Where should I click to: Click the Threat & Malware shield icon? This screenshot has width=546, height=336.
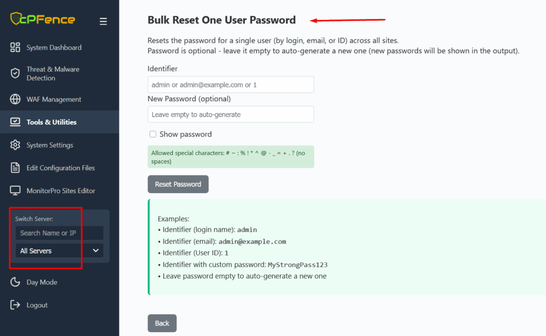[x=15, y=74]
